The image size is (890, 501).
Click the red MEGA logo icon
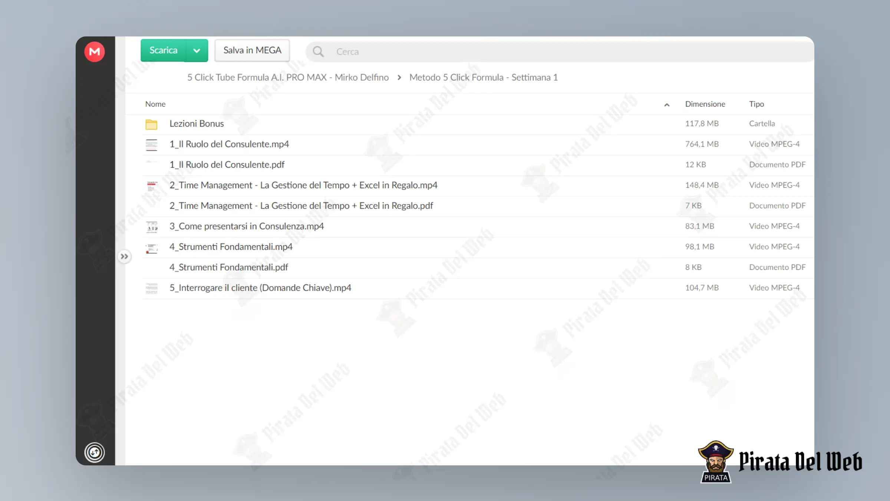click(x=95, y=52)
